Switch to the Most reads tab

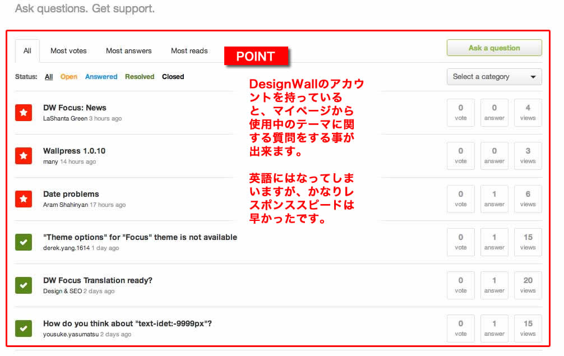[189, 51]
